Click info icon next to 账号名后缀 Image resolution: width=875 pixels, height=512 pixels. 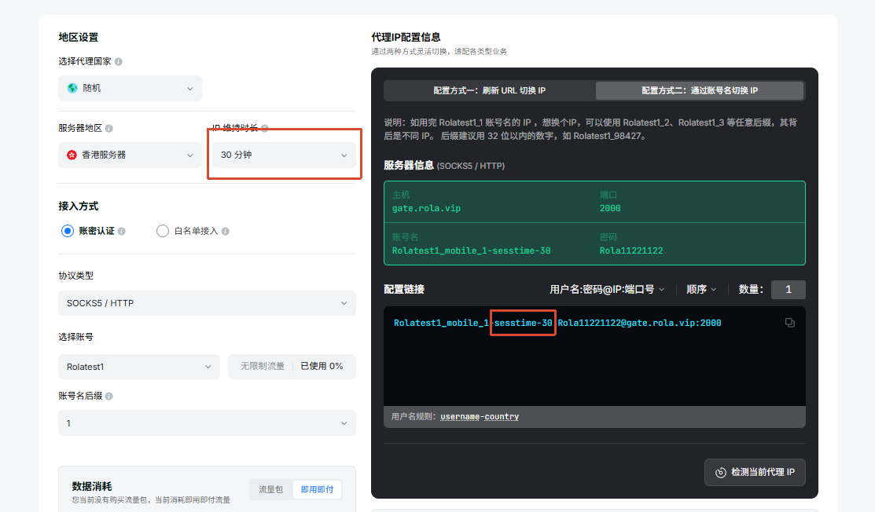click(x=108, y=396)
